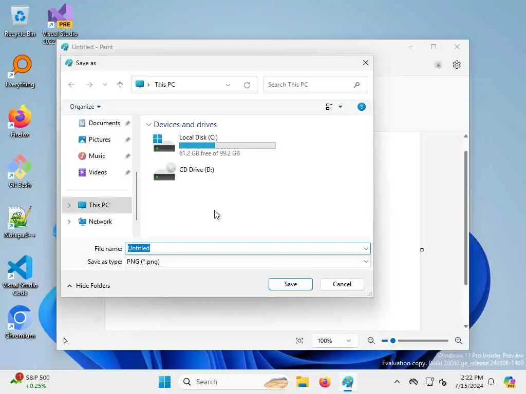This screenshot has height=394, width=526.
Task: Click Hide Folders toggle
Action: click(x=88, y=285)
